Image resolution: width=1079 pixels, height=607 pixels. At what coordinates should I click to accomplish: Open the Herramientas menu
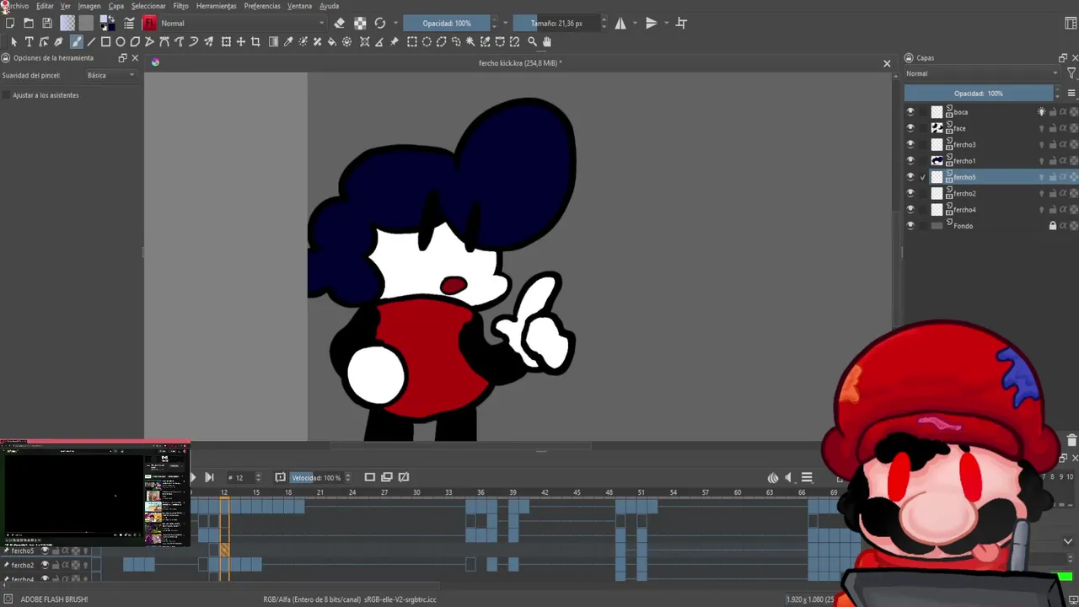tap(217, 6)
